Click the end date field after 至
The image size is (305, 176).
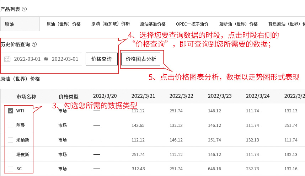65,59
